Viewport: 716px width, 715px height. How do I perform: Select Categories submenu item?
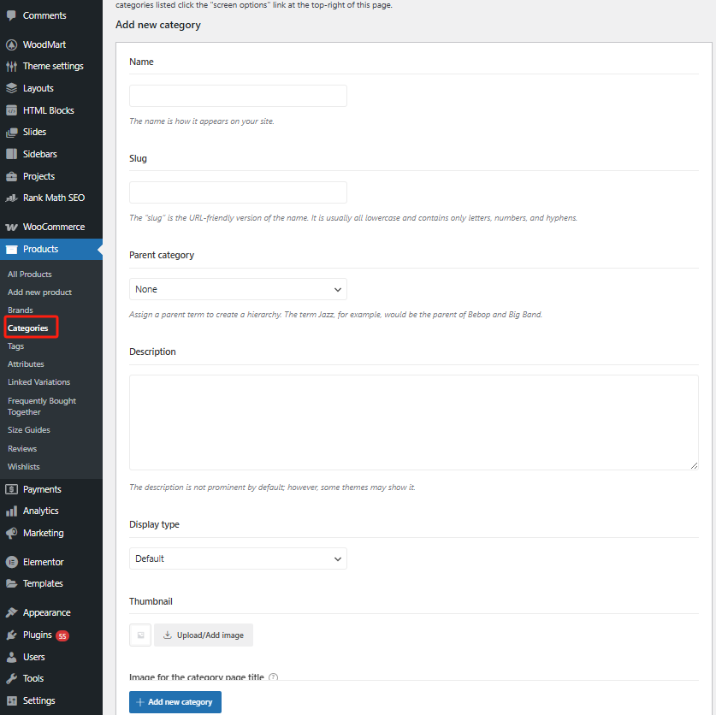tap(28, 328)
